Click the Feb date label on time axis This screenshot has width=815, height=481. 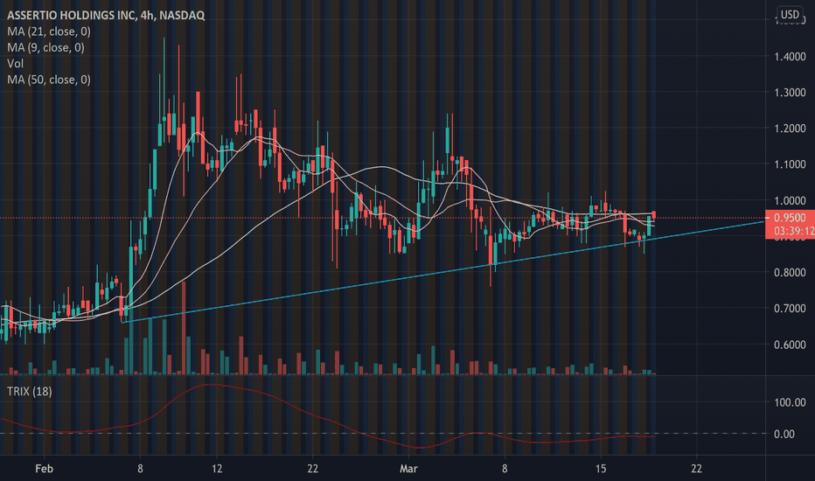pos(45,469)
